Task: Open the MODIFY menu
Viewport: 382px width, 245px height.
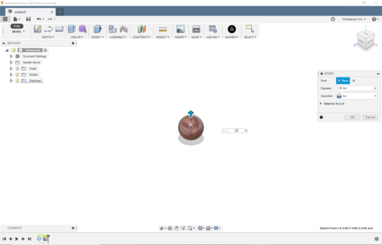Action: [98, 37]
